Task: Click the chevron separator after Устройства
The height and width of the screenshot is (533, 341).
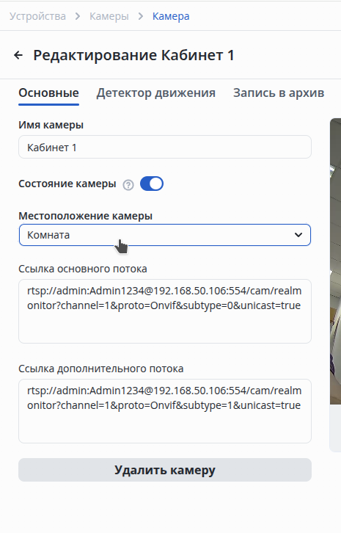Action: (x=78, y=16)
